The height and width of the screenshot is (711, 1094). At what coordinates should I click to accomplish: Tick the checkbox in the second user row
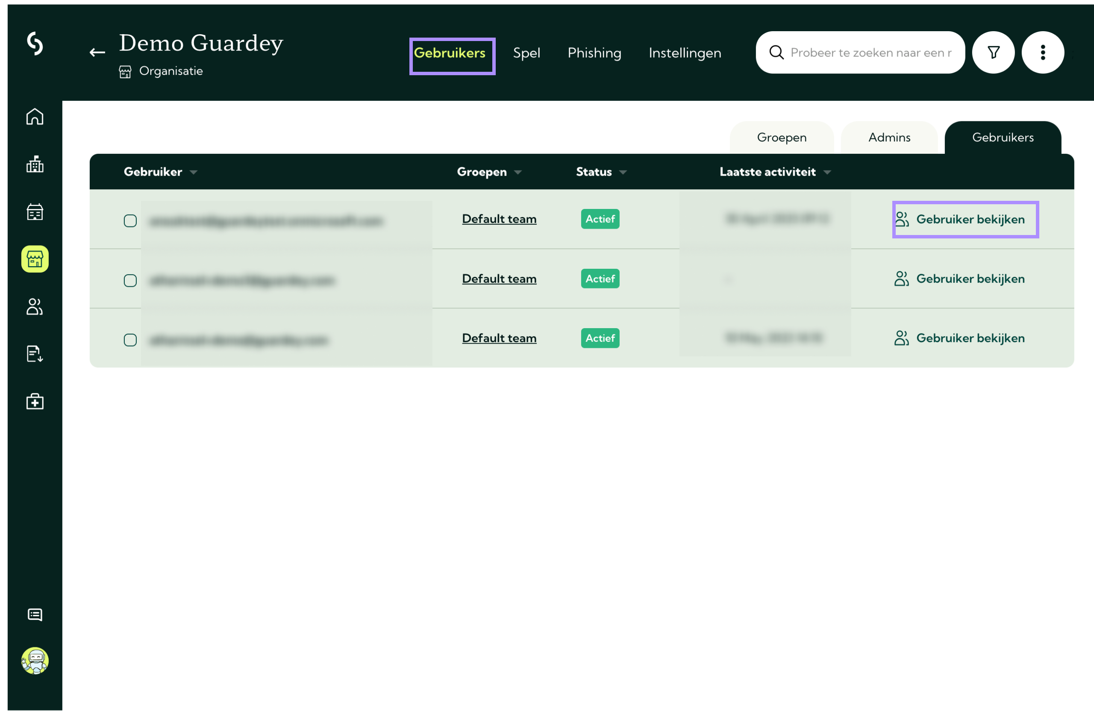pyautogui.click(x=130, y=280)
